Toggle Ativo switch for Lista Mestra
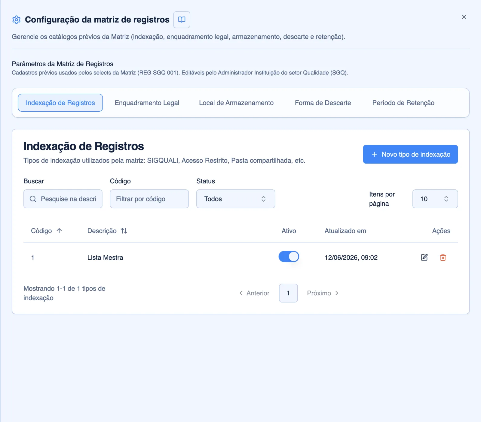 pyautogui.click(x=289, y=257)
